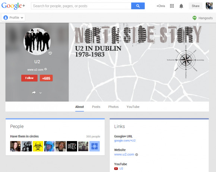Click the U2 band profile picture

37,41
